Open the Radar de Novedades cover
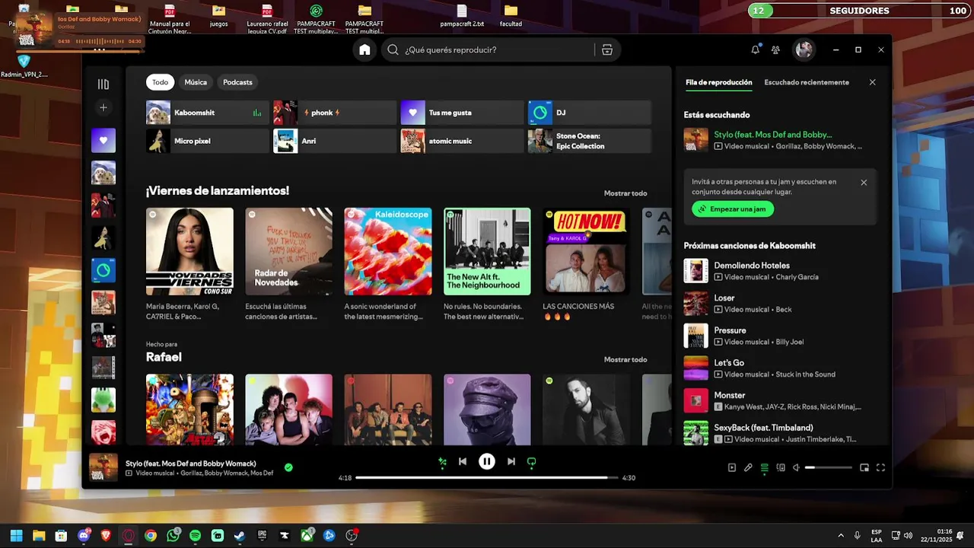The width and height of the screenshot is (974, 548). pos(288,251)
